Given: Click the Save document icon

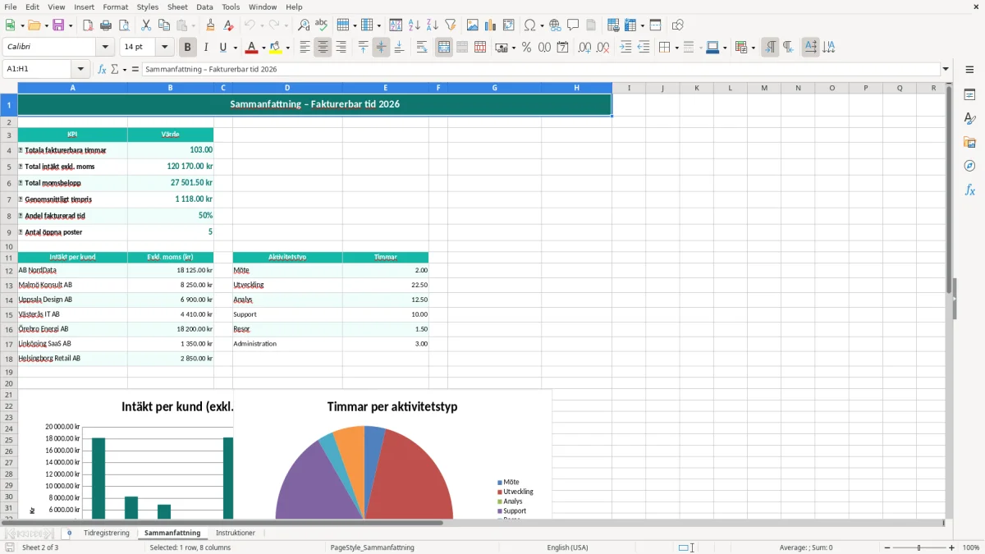Looking at the screenshot, I should [58, 25].
